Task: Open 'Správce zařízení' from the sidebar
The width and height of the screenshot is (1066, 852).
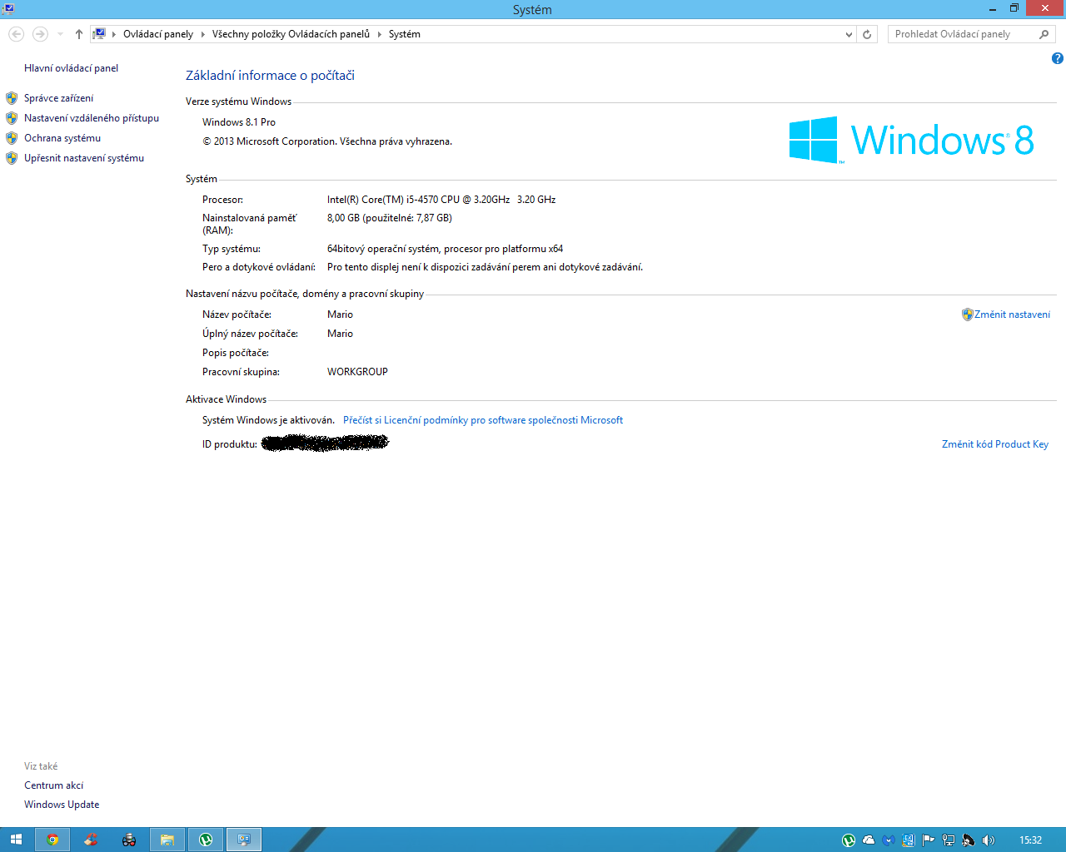Action: click(58, 98)
